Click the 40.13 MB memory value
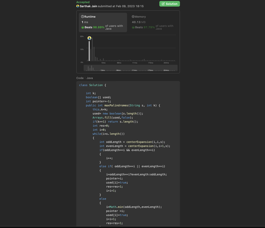 [139, 22]
